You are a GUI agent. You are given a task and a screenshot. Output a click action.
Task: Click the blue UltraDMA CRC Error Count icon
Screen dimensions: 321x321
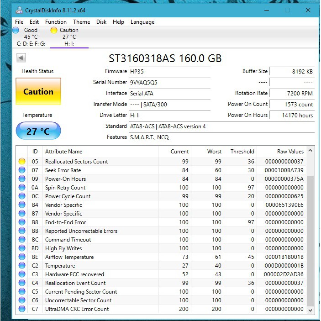pos(22,309)
